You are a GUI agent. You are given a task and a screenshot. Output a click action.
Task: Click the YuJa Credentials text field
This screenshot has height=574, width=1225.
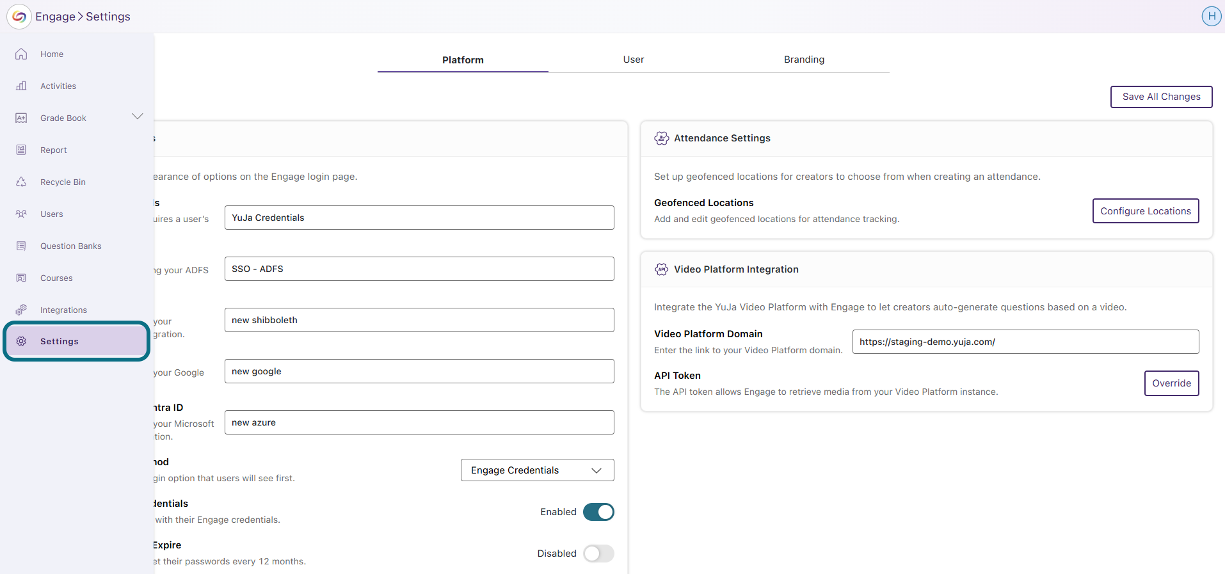point(419,218)
